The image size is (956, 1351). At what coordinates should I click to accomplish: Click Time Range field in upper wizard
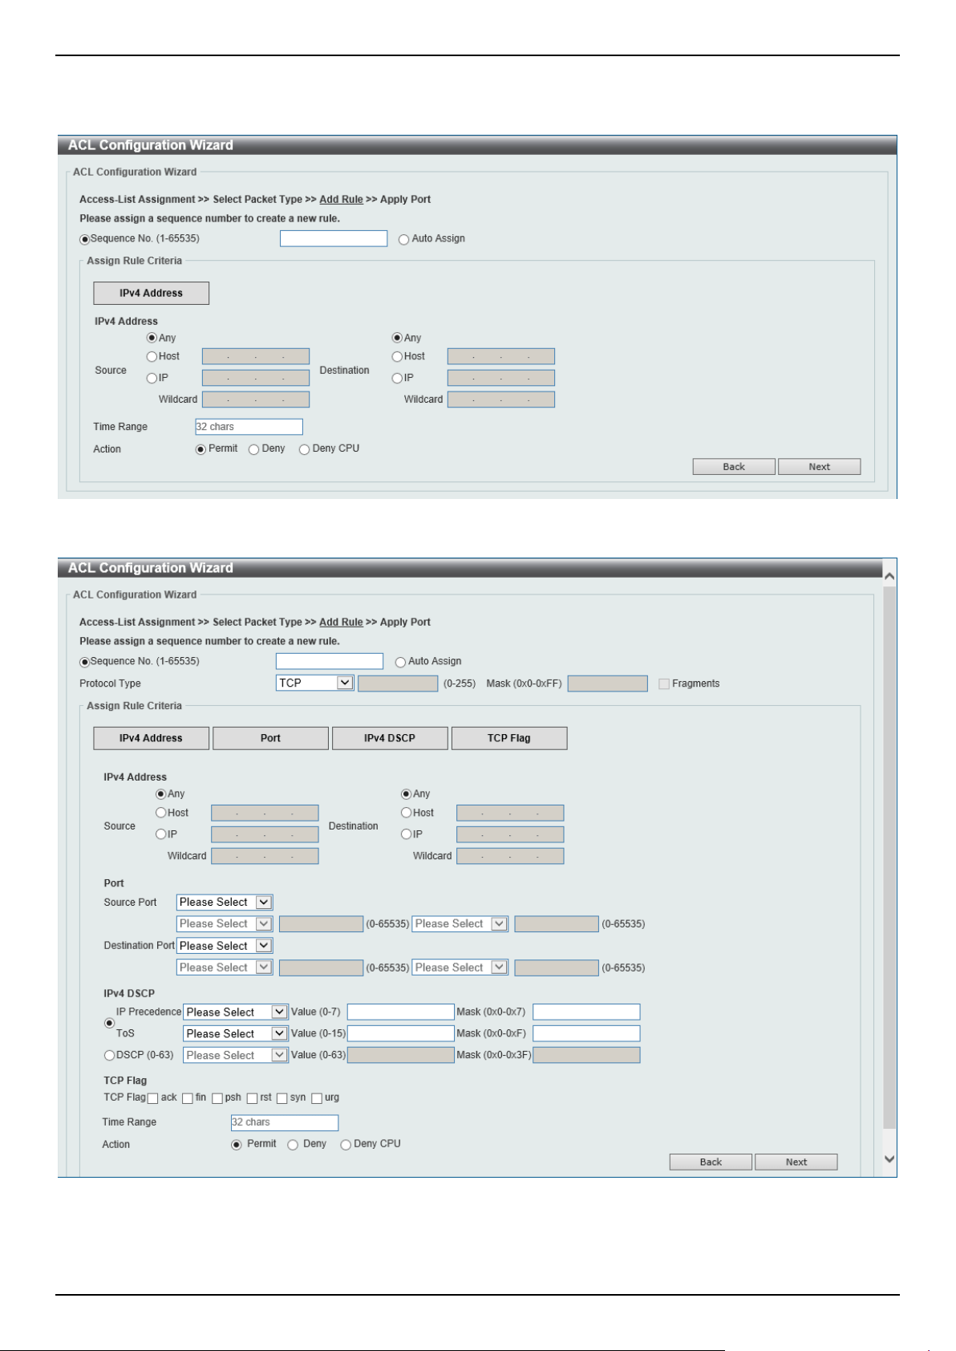(x=249, y=427)
